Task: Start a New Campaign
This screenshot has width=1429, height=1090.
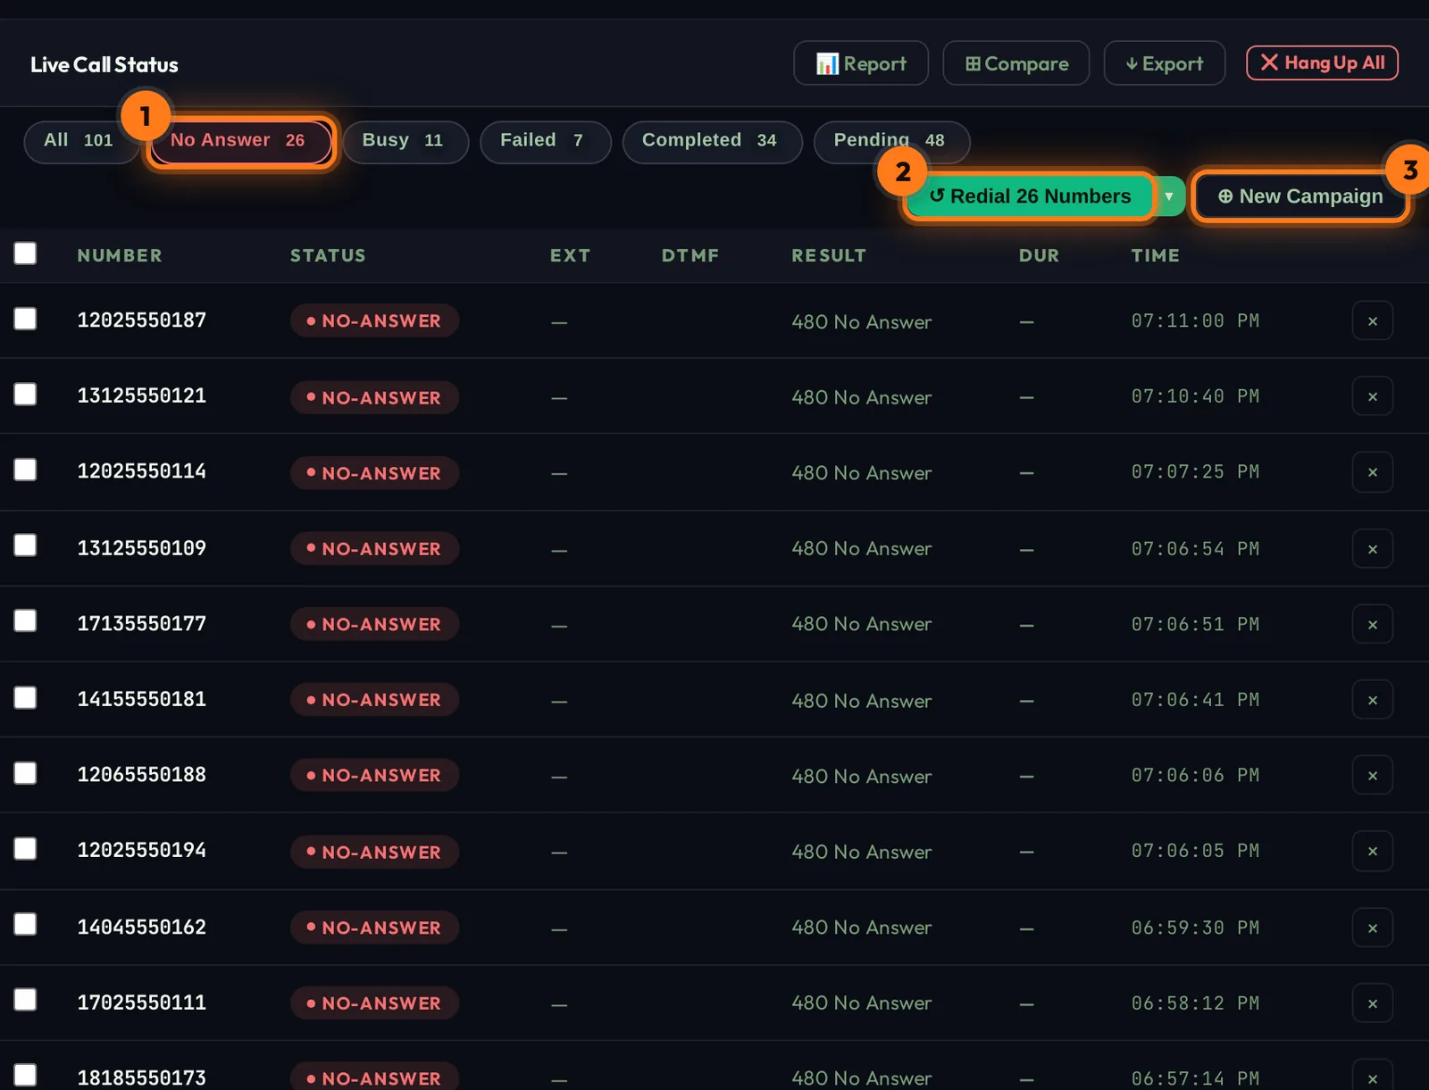Action: click(1300, 196)
